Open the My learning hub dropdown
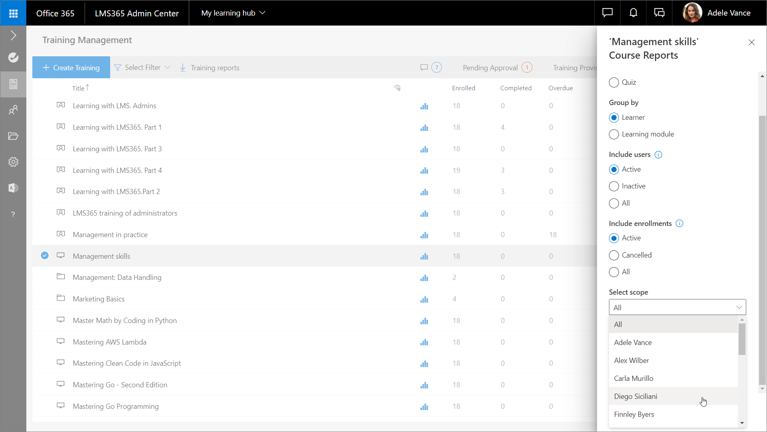This screenshot has width=767, height=432. [233, 13]
